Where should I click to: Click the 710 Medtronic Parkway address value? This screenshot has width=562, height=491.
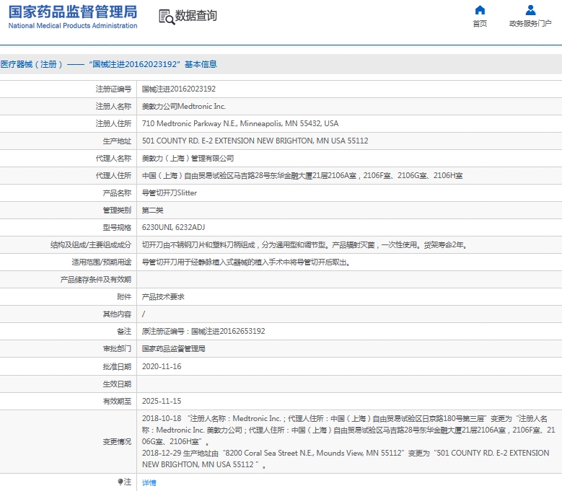(x=240, y=123)
